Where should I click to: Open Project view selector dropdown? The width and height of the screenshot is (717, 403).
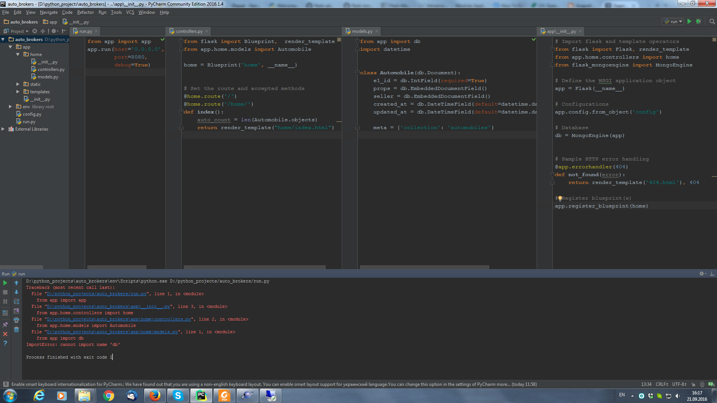pyautogui.click(x=16, y=31)
